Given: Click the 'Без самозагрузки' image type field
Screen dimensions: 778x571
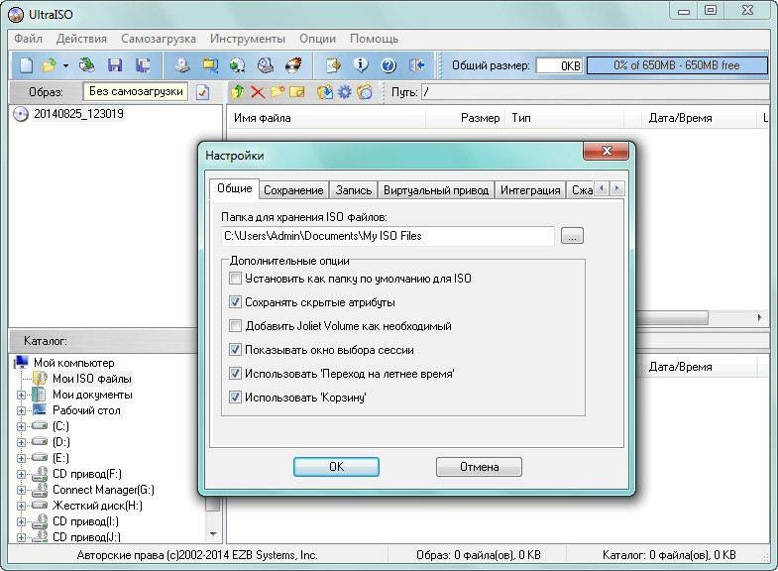Looking at the screenshot, I should click(136, 92).
